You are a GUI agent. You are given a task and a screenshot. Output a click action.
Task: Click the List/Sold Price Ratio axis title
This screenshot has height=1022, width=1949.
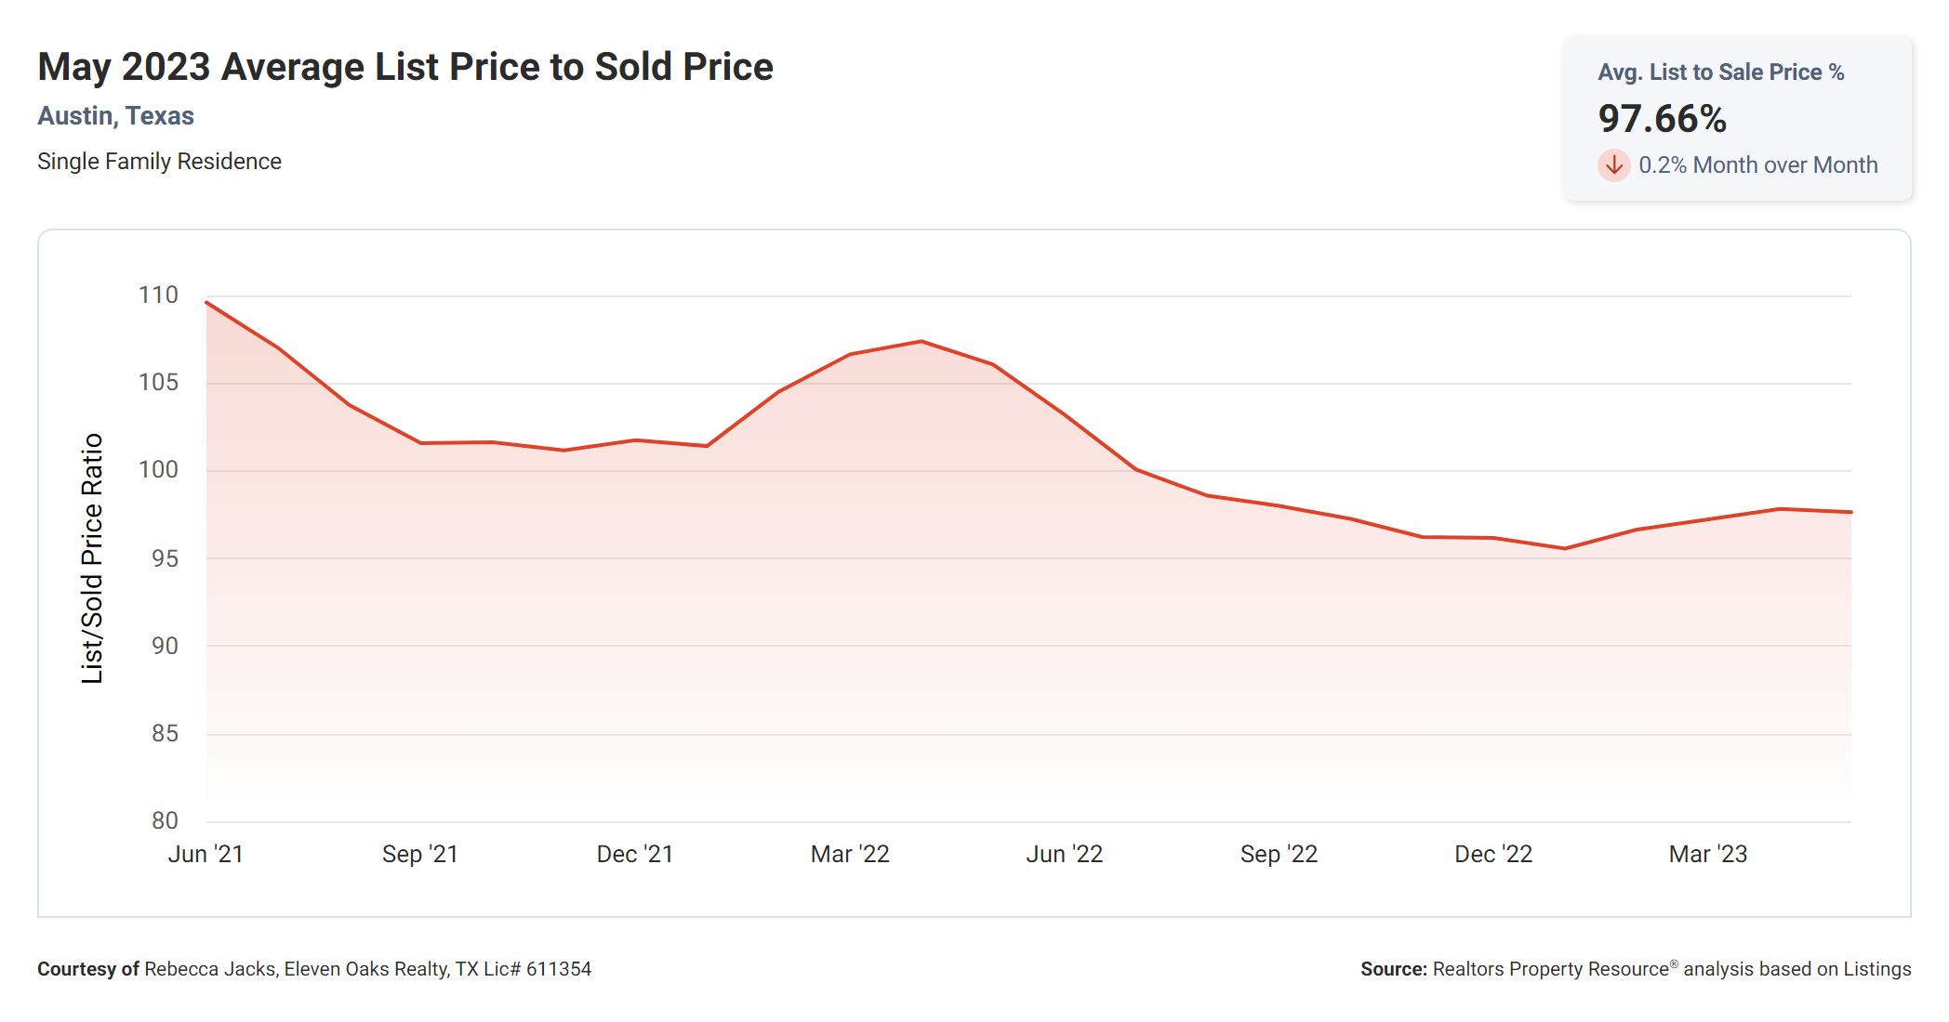[x=92, y=558]
